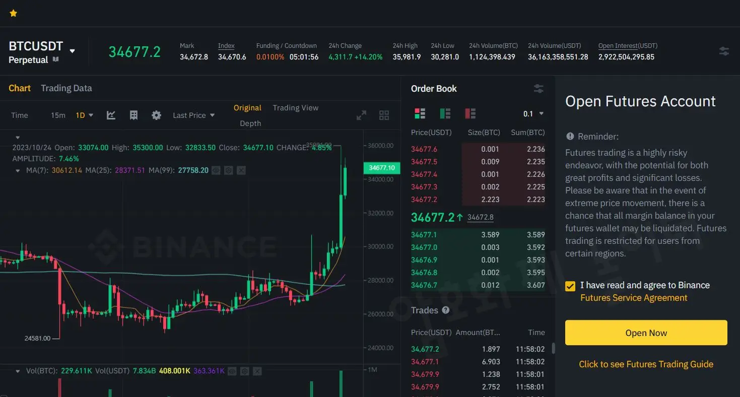Expand chart to fullscreen
The width and height of the screenshot is (740, 397).
pos(361,115)
